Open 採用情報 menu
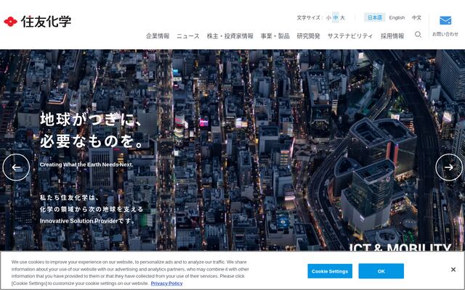Screen dimensions: 465x290 click(392, 36)
